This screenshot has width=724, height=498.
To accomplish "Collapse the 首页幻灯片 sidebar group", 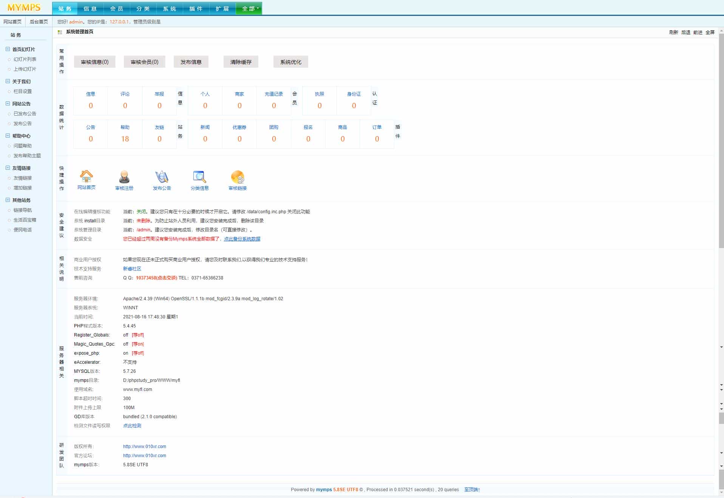I will pyautogui.click(x=8, y=49).
